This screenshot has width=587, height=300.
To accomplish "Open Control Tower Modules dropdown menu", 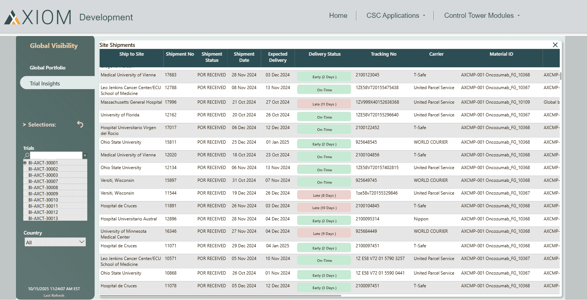I will point(482,16).
